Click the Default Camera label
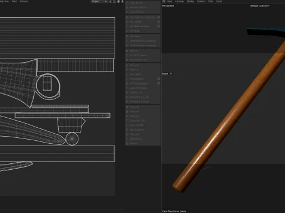Screen dimensions: 285x213 click(x=258, y=6)
